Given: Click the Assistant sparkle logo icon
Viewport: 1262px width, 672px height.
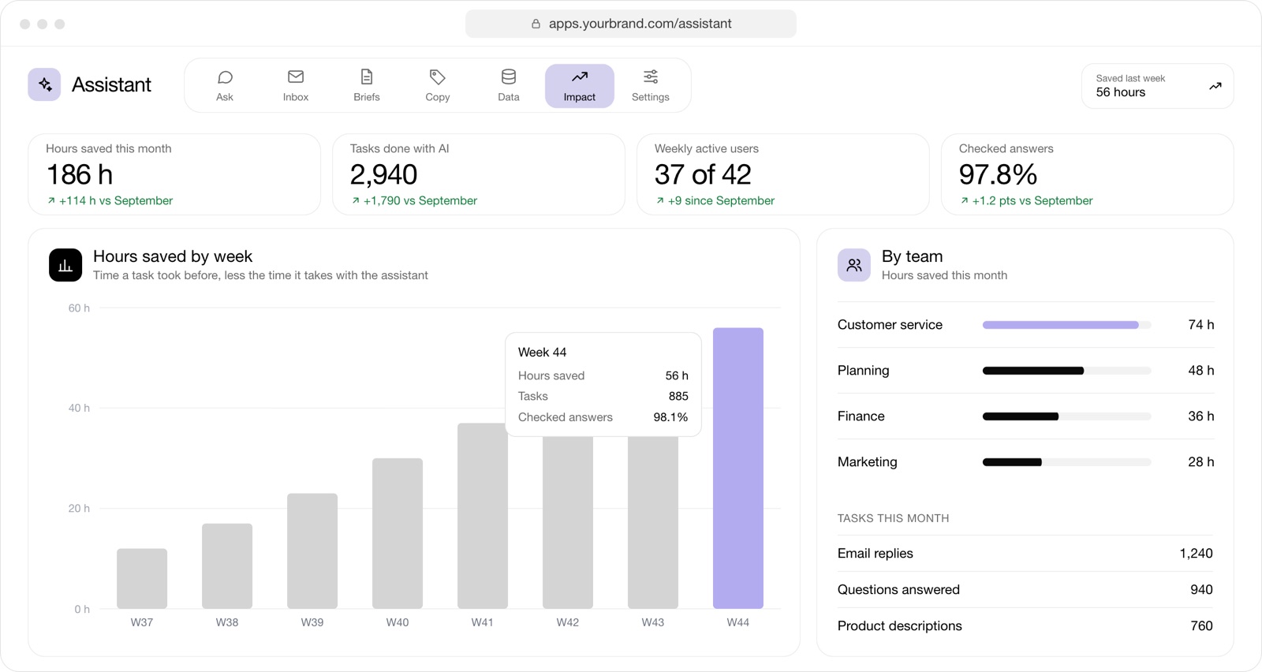Looking at the screenshot, I should click(44, 84).
